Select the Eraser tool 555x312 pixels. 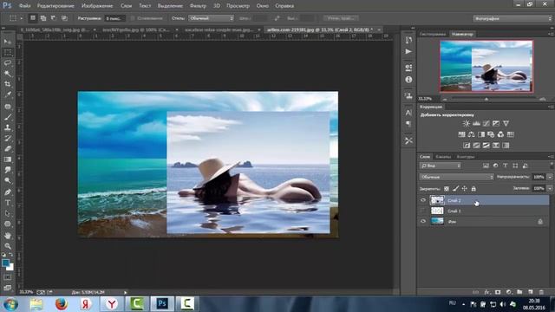coord(8,148)
